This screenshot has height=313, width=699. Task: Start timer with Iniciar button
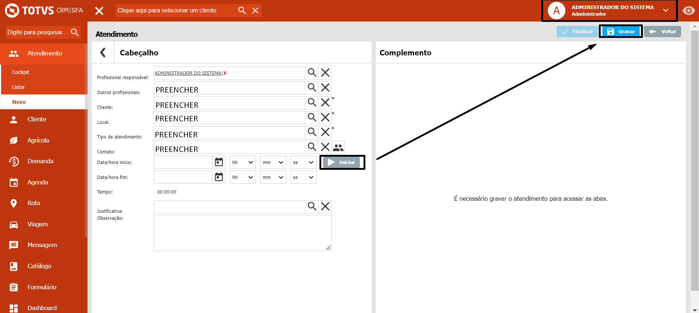coord(341,162)
